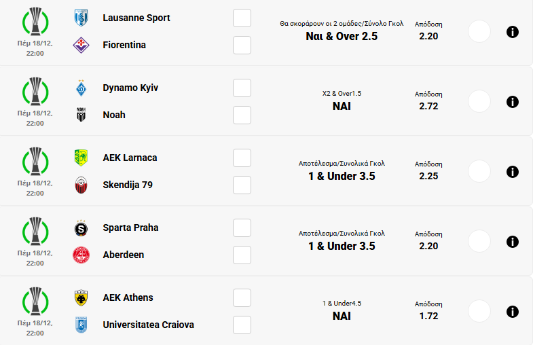
Task: Tick the checkbox next to Noah
Action: [x=242, y=115]
